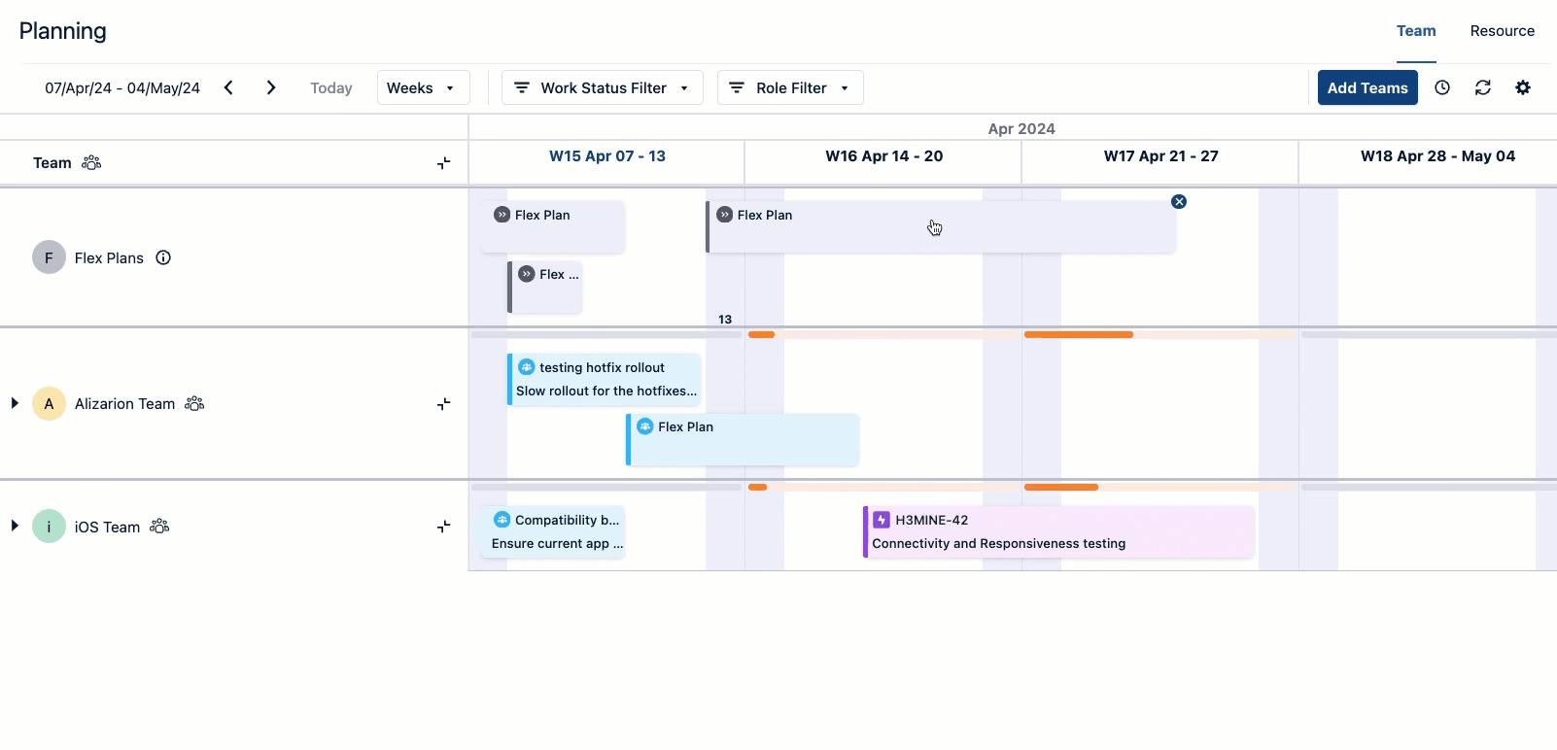Click the info icon beside Flex Plans

click(x=163, y=257)
